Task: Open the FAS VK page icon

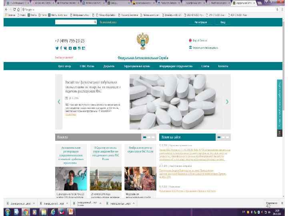Action: (x=65, y=48)
